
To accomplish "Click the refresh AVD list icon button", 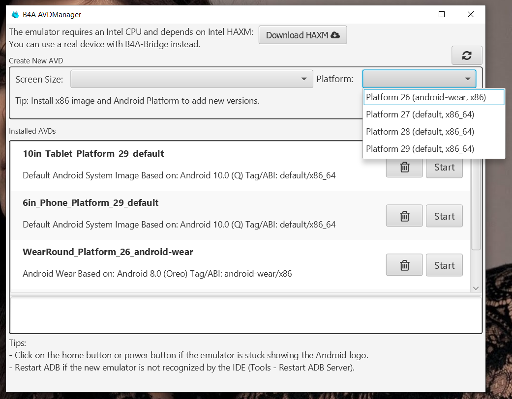I will click(467, 55).
